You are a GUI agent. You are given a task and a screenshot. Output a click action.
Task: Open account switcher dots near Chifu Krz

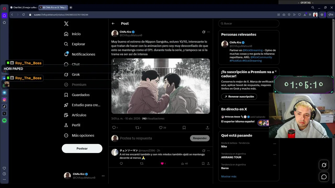(103, 176)
